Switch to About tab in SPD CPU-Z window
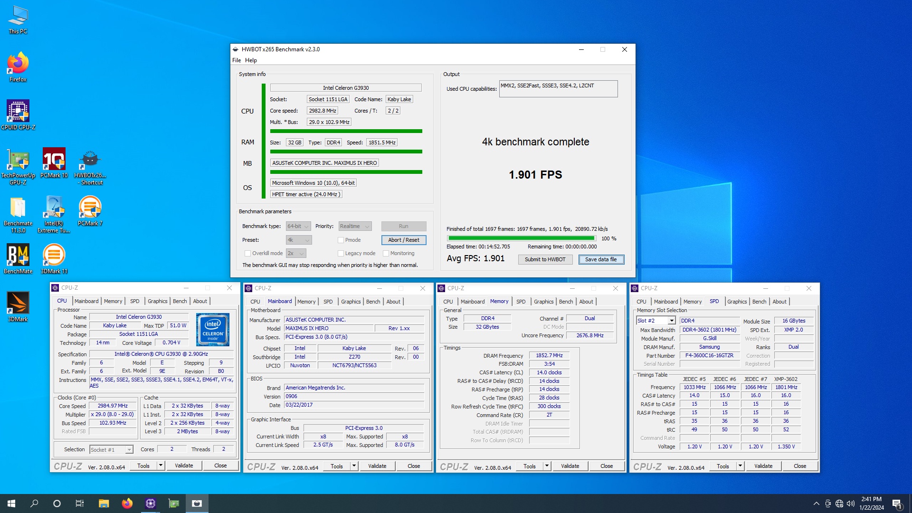 point(779,302)
